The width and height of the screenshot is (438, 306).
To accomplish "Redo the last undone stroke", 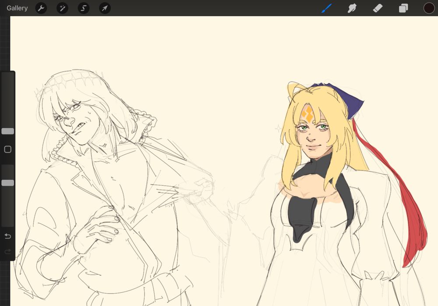I will 8,252.
